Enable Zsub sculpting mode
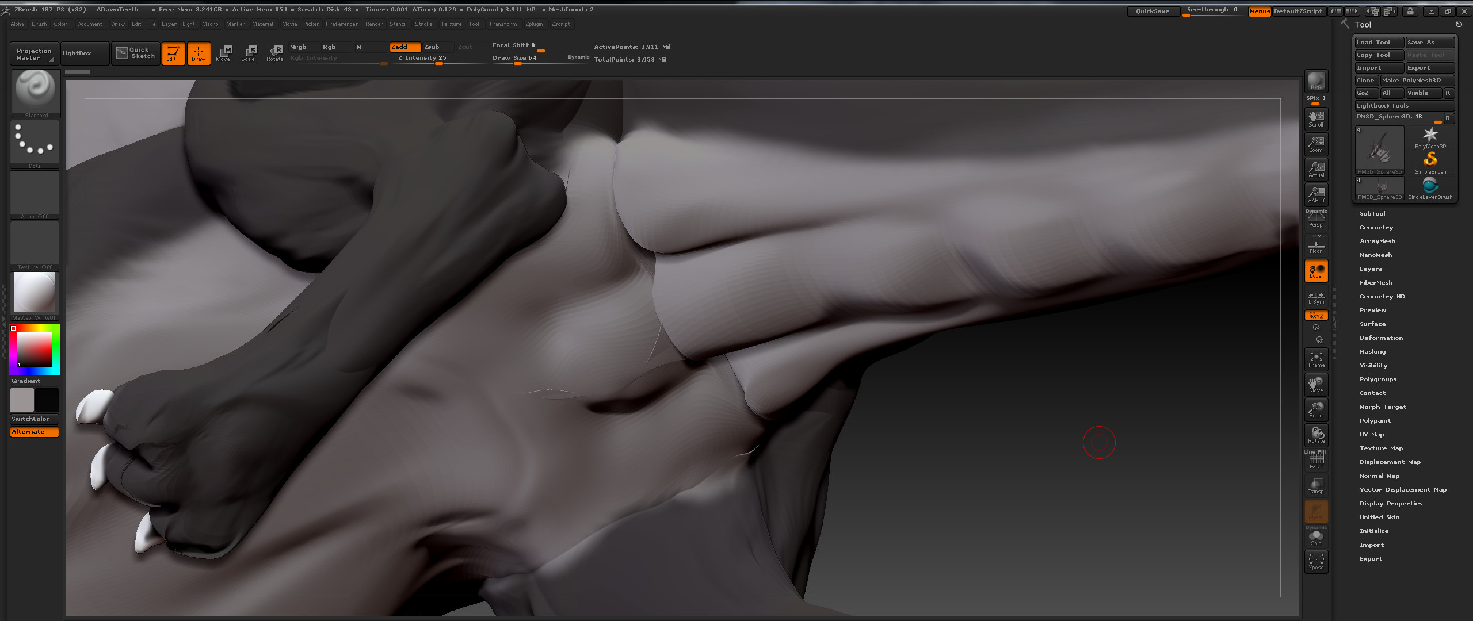Image resolution: width=1473 pixels, height=621 pixels. point(438,47)
